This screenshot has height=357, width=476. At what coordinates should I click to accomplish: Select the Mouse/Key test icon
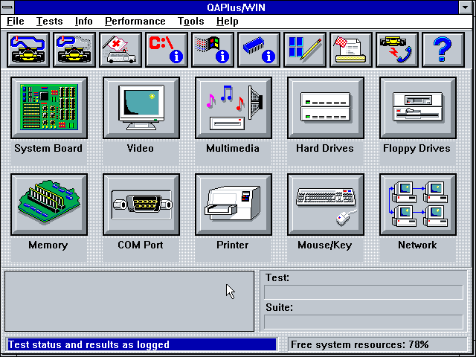326,205
